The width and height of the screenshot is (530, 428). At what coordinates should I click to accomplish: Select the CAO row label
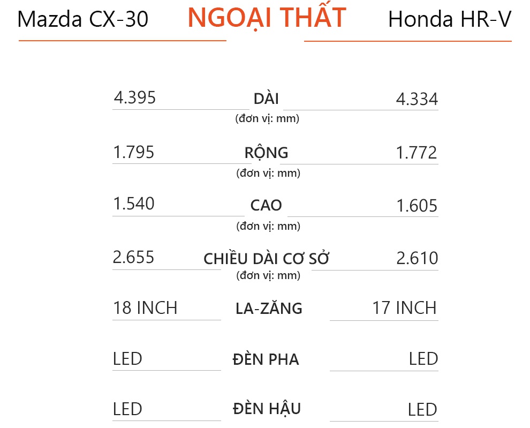pyautogui.click(x=266, y=206)
